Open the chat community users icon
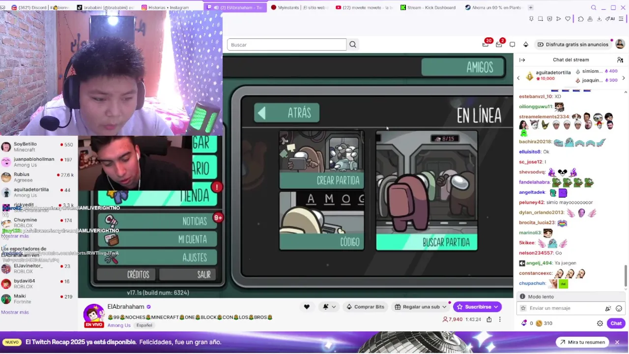The width and height of the screenshot is (629, 354). [x=620, y=60]
